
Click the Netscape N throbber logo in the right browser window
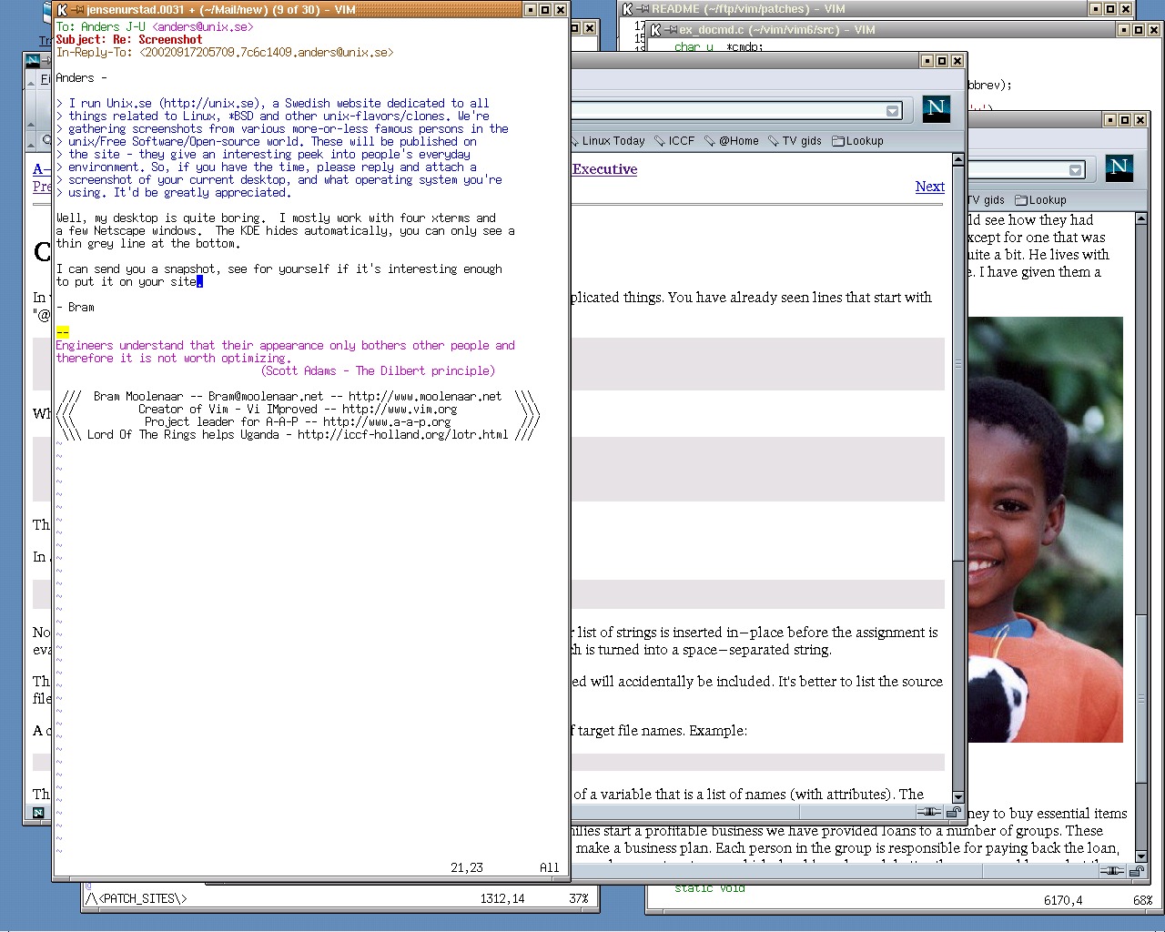point(1119,168)
